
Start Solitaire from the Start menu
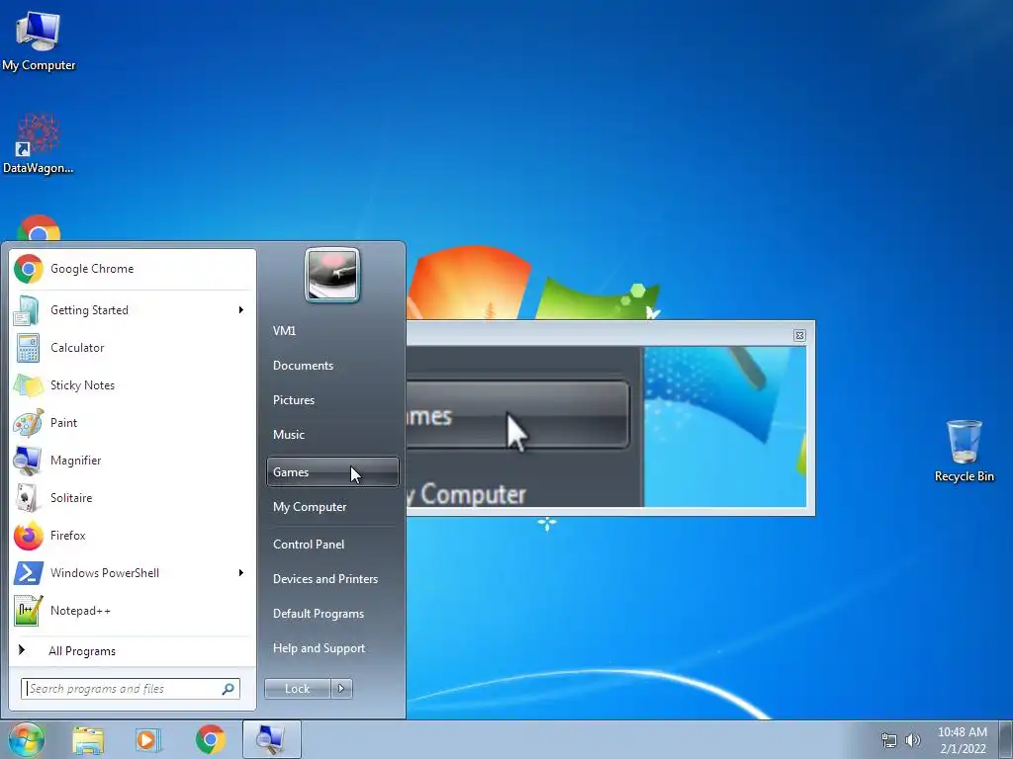[133, 498]
